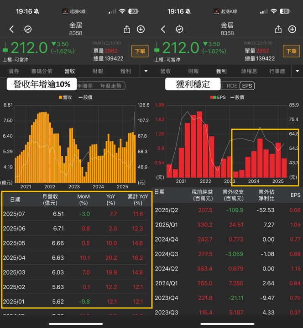Tap silent bell icon in left status bar
Screen dimensions: 303x328
37,11
